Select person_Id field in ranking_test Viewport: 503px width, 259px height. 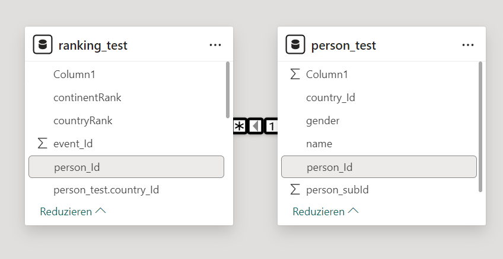pos(126,167)
